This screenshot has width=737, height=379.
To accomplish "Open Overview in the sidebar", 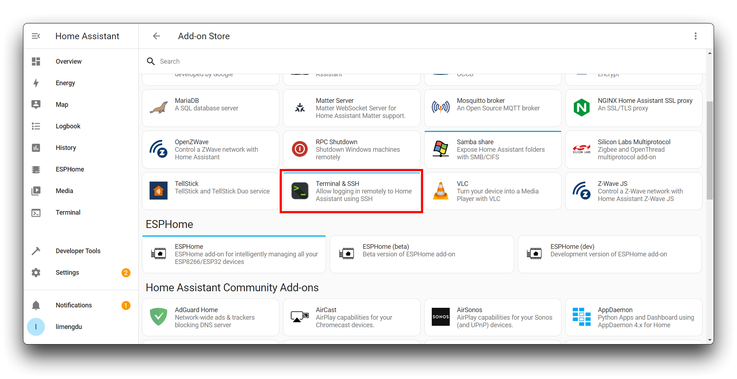I will pyautogui.click(x=81, y=61).
